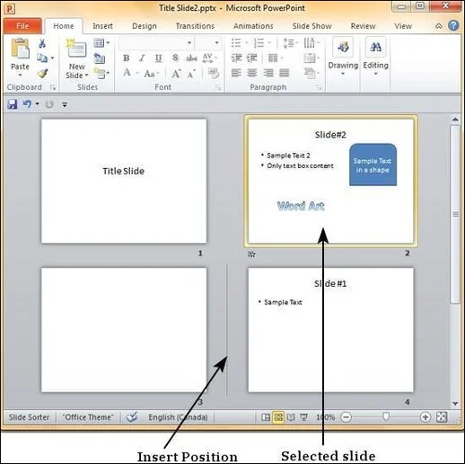Open Customize Quick Access Toolbar dropdown
Image resolution: width=465 pixels, height=464 pixels.
pyautogui.click(x=65, y=104)
